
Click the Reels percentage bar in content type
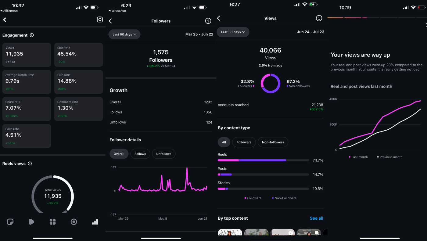tap(263, 160)
